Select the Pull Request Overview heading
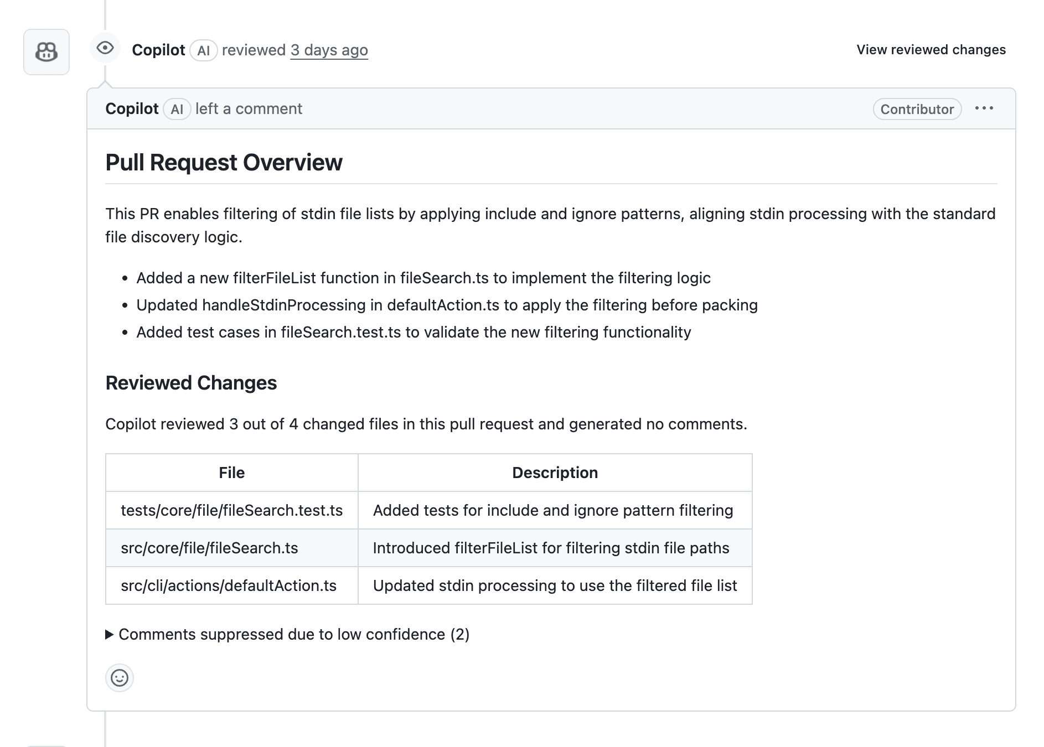 224,162
